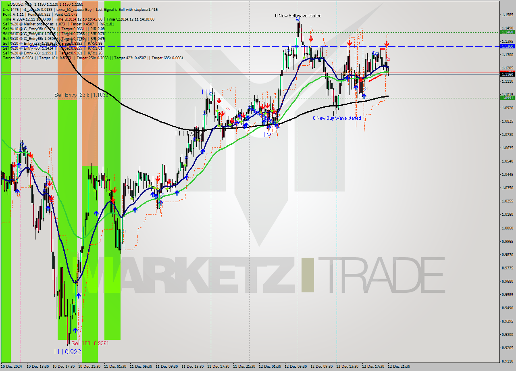Click the 'I I I 0.922' wave label
This screenshot has height=371, width=516.
(68, 352)
